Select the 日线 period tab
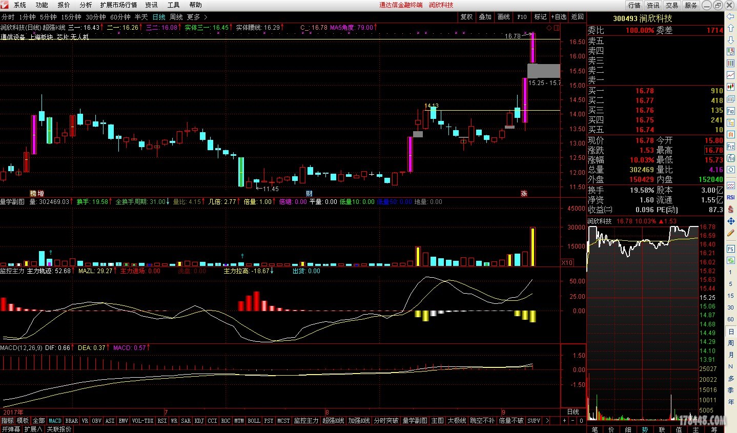 coord(159,17)
